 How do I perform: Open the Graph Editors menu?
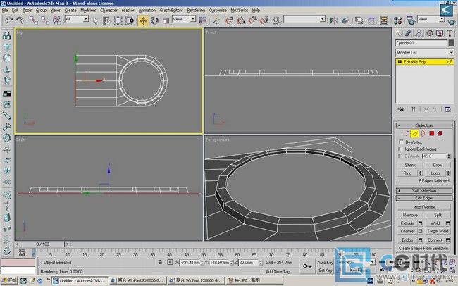pyautogui.click(x=171, y=11)
